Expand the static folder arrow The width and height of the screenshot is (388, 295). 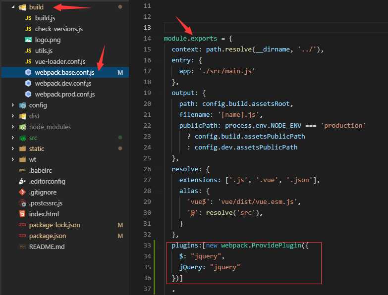tap(13, 148)
